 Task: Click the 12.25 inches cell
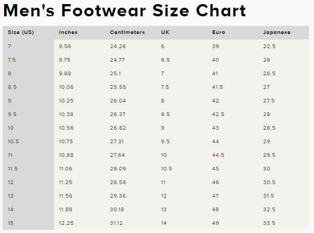point(66,223)
